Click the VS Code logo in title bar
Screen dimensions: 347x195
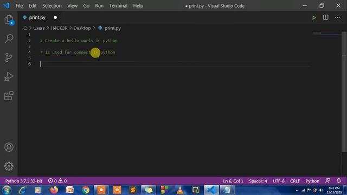[6, 5]
